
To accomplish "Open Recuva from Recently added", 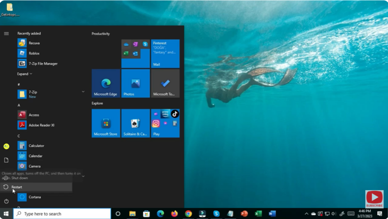I will [x=34, y=43].
